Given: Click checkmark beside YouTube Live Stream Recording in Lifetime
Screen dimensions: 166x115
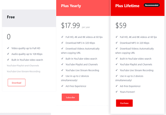Looking at the screenshot, I should pyautogui.click(x=117, y=70).
